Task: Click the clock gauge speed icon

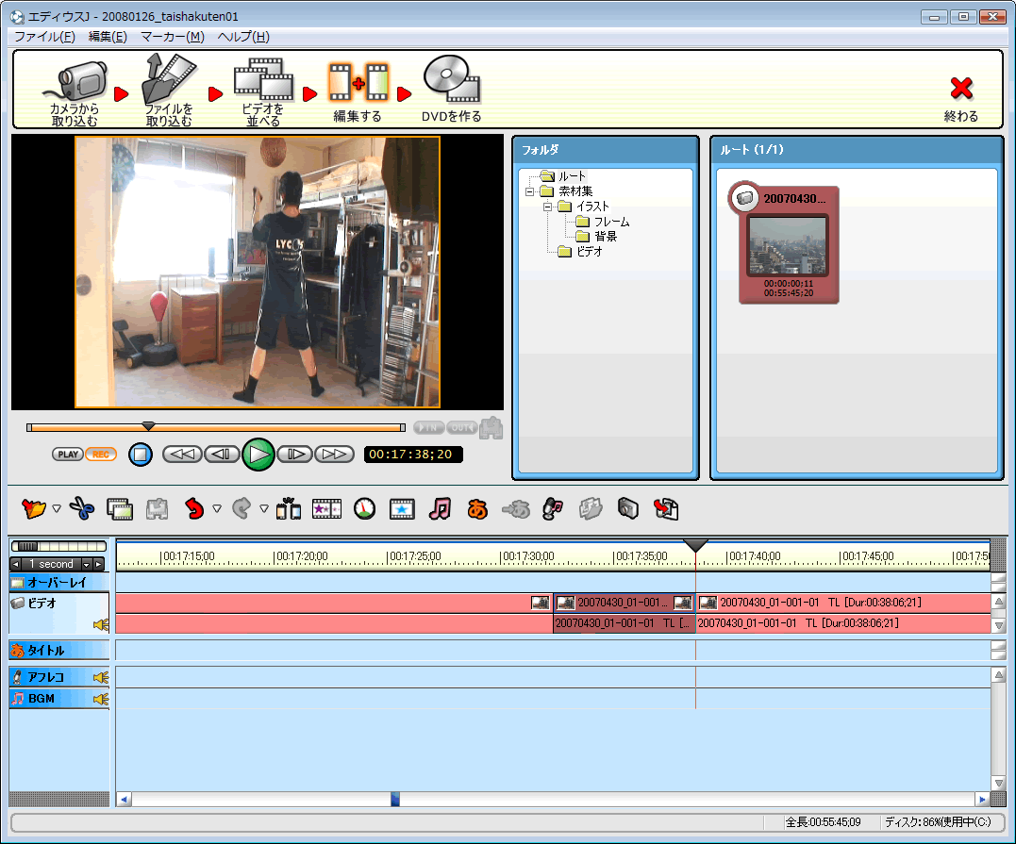Action: click(x=364, y=509)
